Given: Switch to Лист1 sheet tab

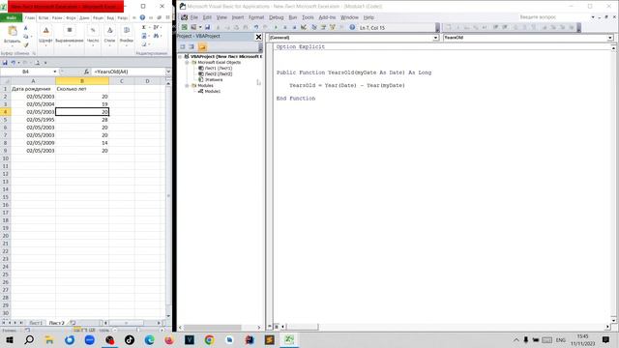Looking at the screenshot, I should click(x=36, y=323).
